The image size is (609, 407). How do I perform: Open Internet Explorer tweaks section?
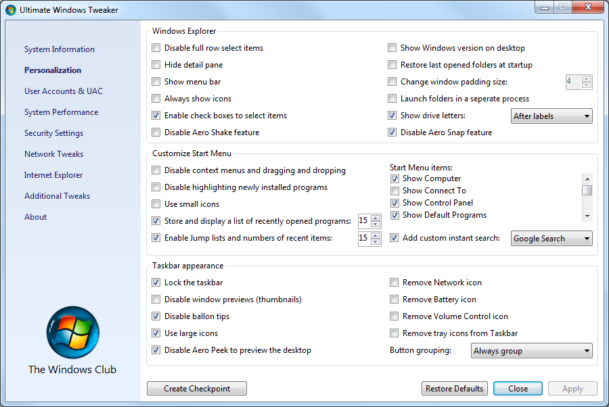[x=53, y=175]
